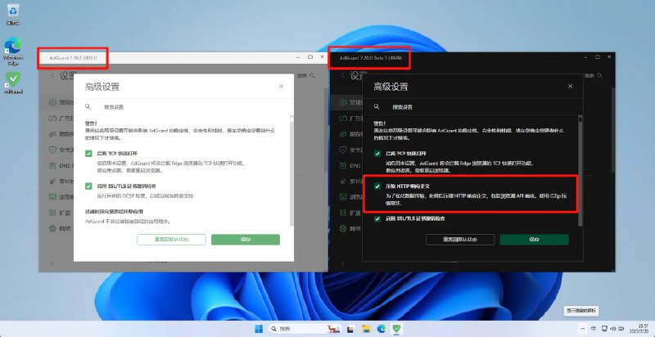Toggle compress HTTP response body checkbox
This screenshot has width=655, height=337.
[377, 186]
